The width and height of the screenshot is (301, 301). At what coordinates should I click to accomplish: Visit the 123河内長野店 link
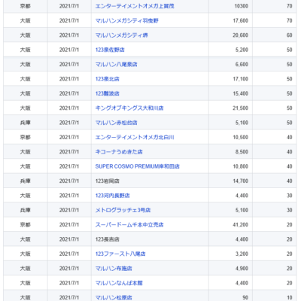[x=113, y=196]
